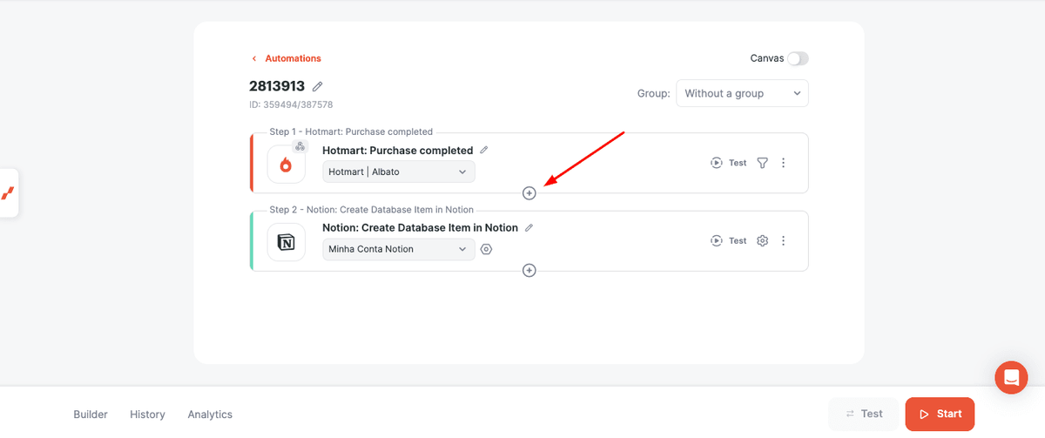This screenshot has width=1045, height=438.
Task: Click the Step 2 - Notion label
Action: click(x=372, y=210)
